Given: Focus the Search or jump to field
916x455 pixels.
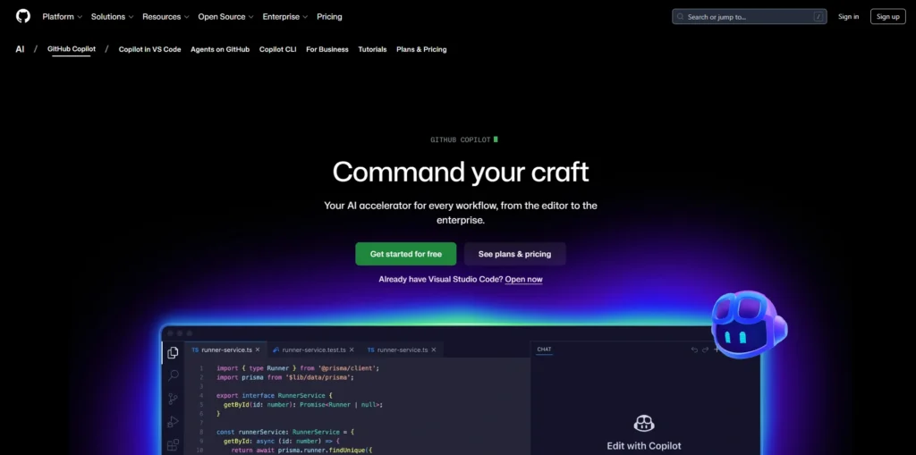Looking at the screenshot, I should point(749,16).
